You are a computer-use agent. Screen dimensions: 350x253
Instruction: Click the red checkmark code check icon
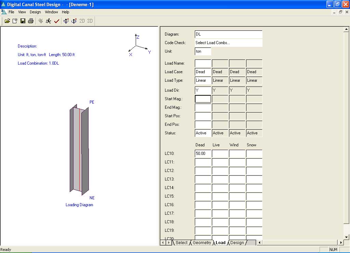[x=56, y=21]
